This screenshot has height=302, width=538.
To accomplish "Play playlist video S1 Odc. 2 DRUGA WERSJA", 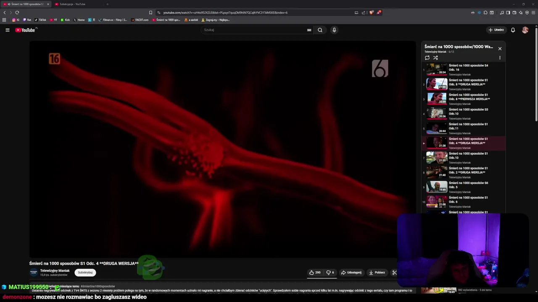I will [464, 172].
